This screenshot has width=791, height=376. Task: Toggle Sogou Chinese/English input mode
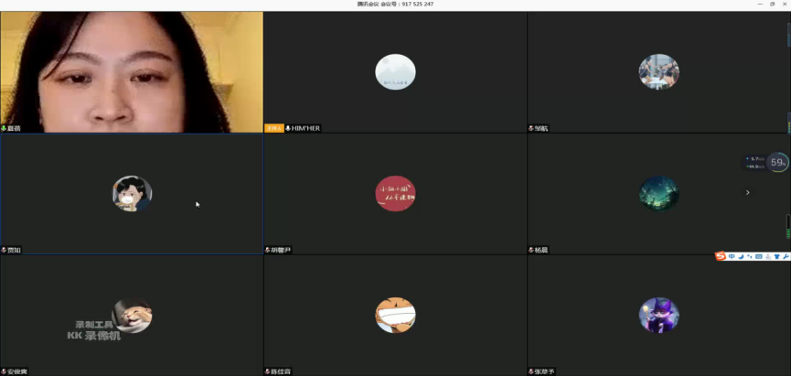(732, 257)
